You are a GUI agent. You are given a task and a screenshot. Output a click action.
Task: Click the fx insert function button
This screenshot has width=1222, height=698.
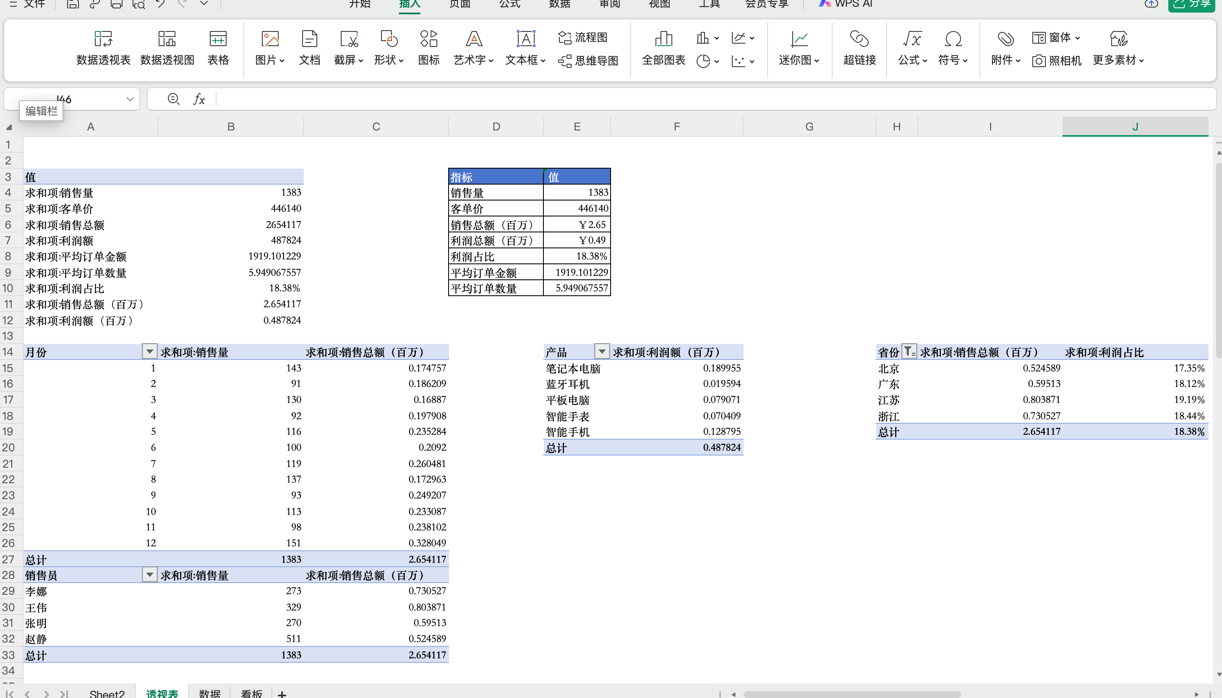pos(199,99)
